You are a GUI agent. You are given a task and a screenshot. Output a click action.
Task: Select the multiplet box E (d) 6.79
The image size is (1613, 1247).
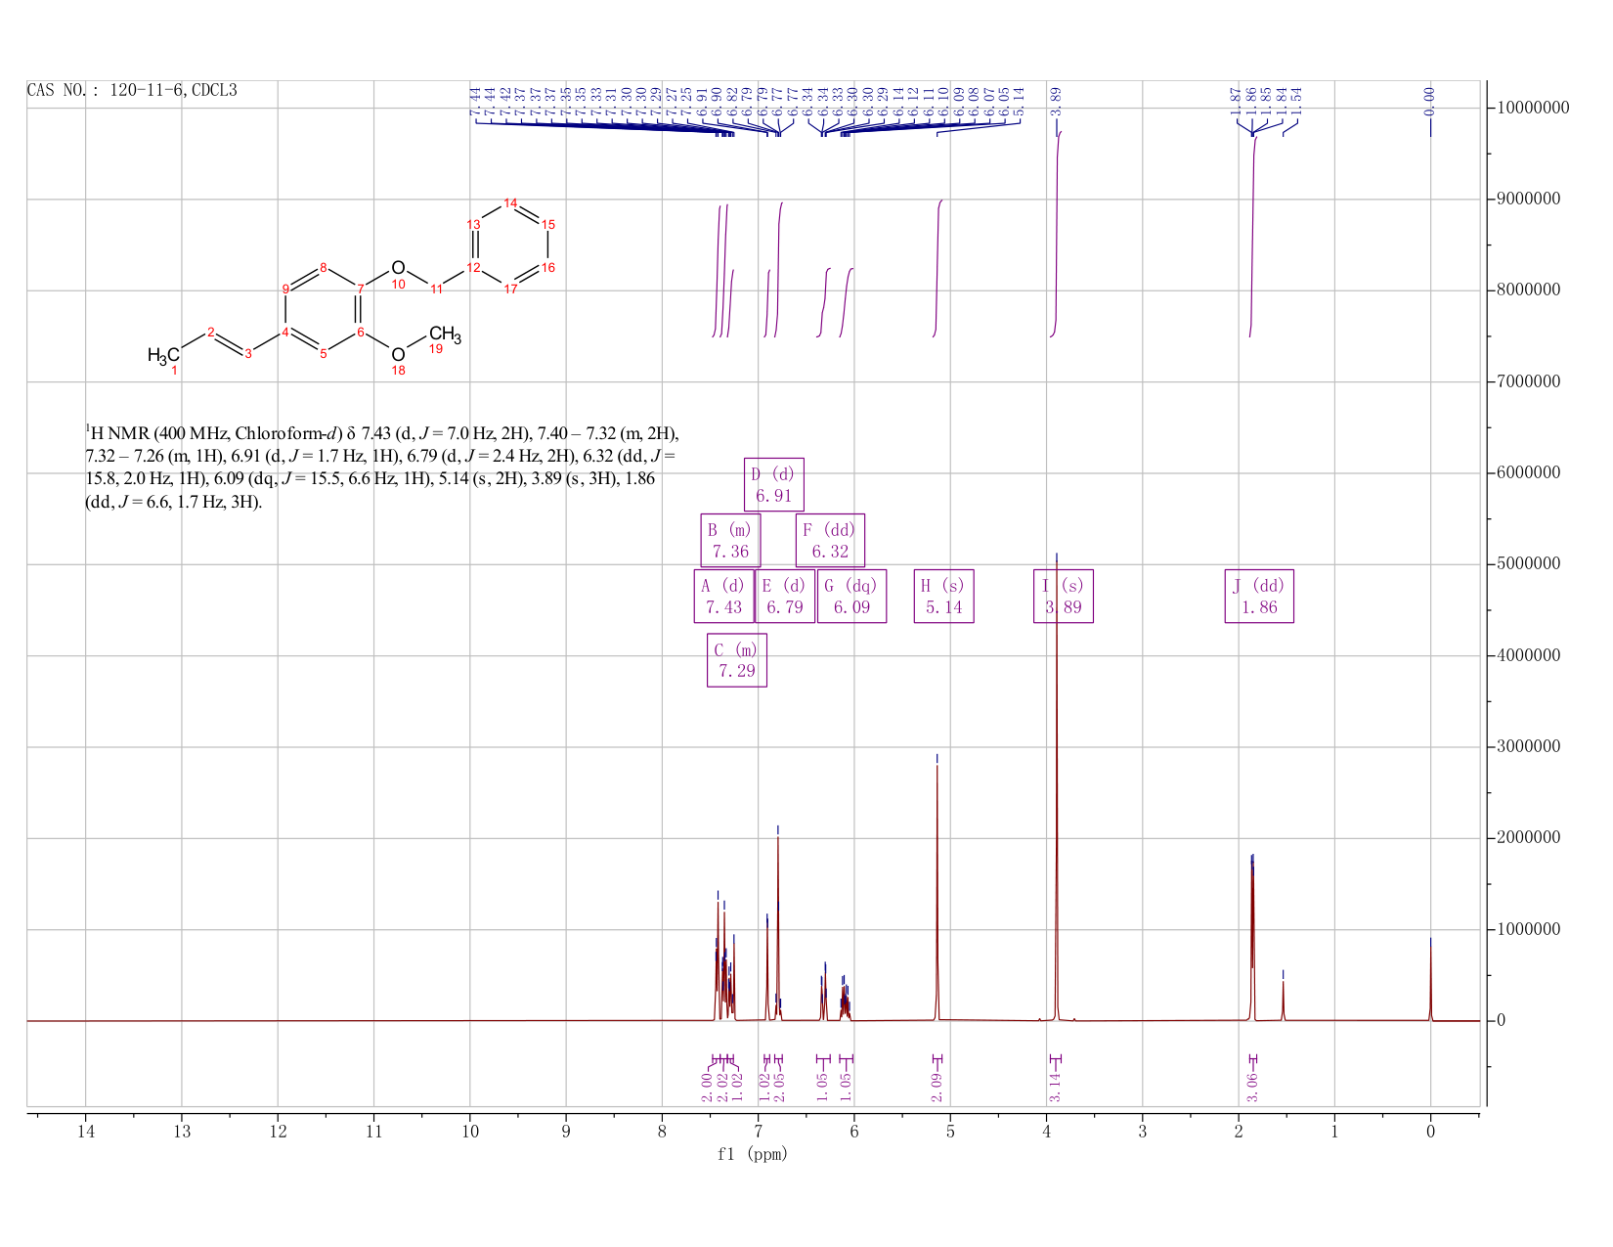[785, 597]
